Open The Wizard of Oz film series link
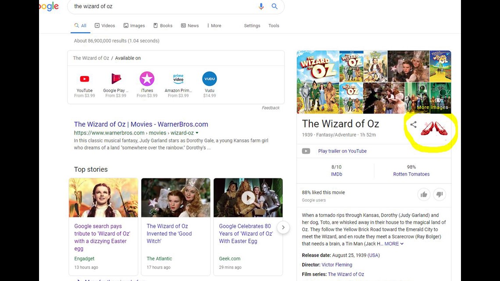 346,274
